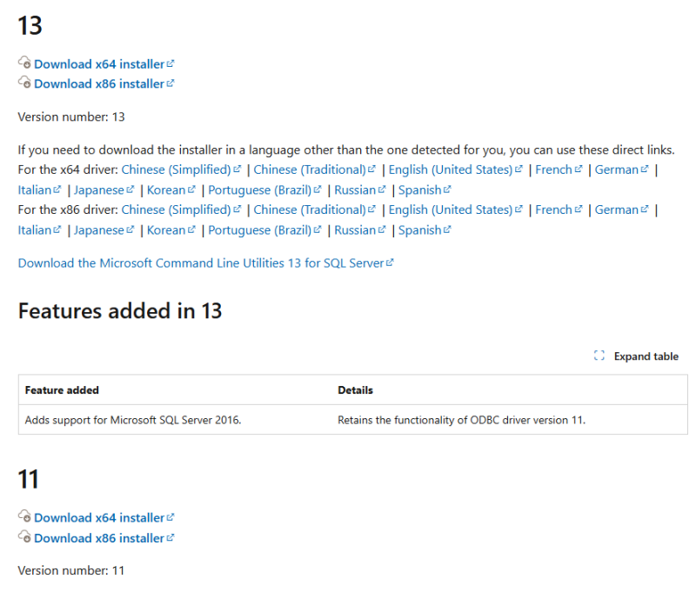Click download icon beside version 13 x64 installer
The height and width of the screenshot is (592, 696).
(x=24, y=63)
